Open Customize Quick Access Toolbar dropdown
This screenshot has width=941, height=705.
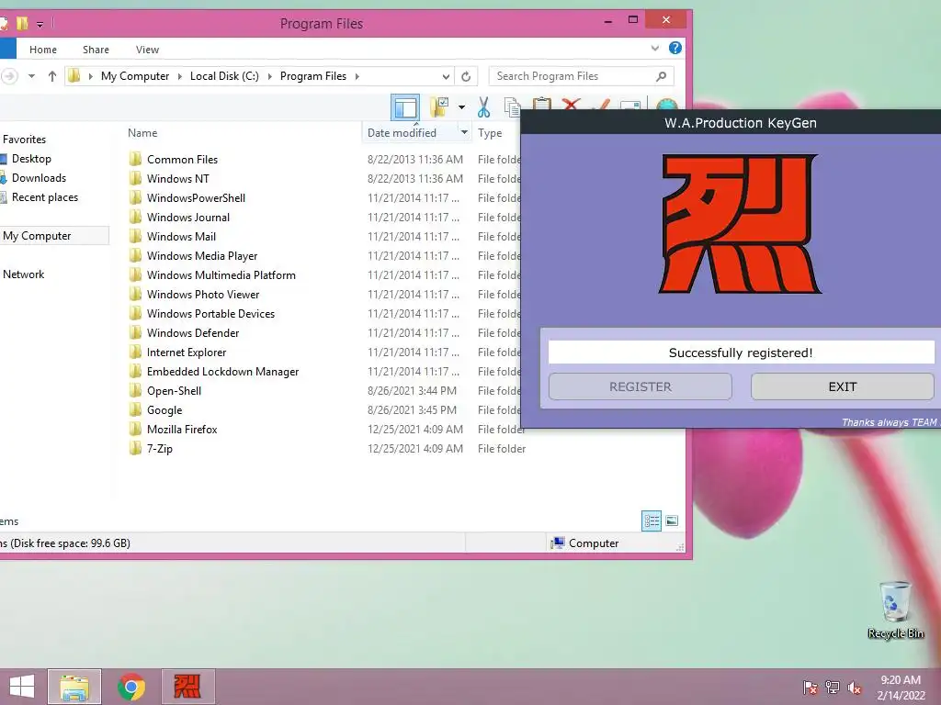coord(40,25)
